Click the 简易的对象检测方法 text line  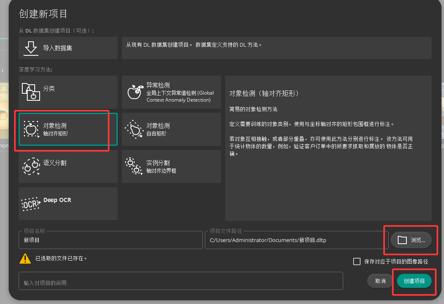(253, 109)
